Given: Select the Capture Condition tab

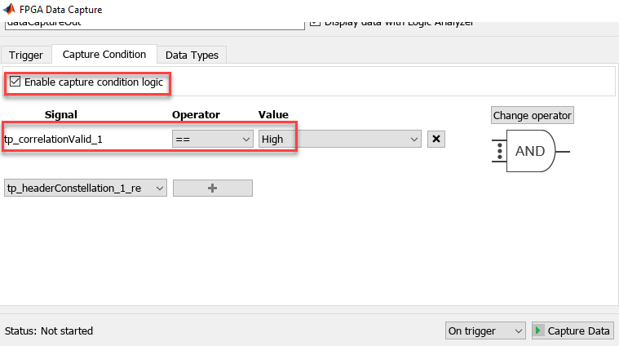Looking at the screenshot, I should (x=104, y=54).
